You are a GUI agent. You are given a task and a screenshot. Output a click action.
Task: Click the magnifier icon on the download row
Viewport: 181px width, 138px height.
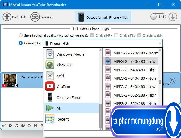click(173, 80)
